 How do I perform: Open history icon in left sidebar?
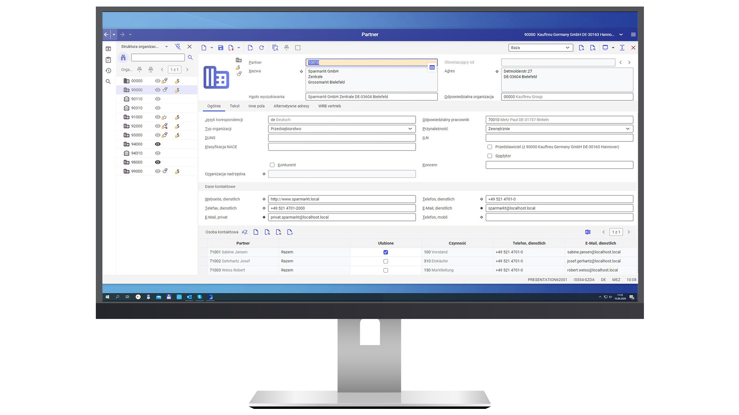(x=108, y=71)
